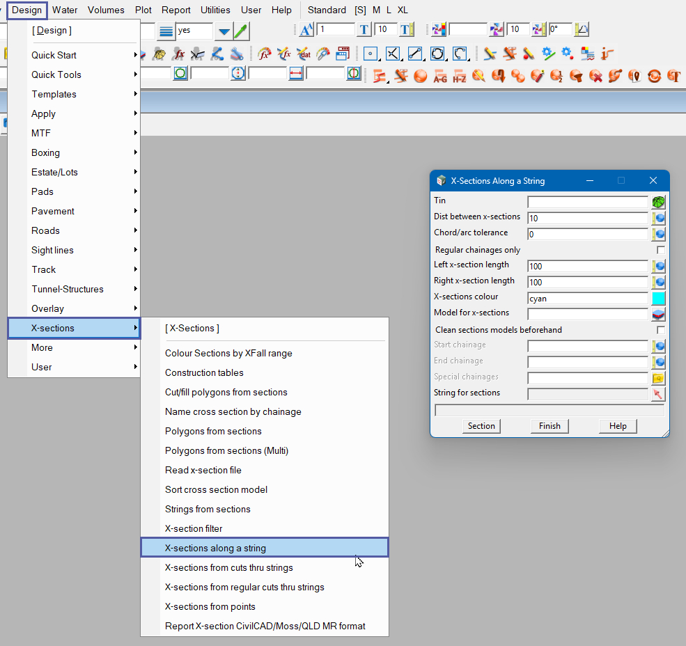Click the green pen icon in toolbar
The height and width of the screenshot is (646, 686).
pos(241,31)
